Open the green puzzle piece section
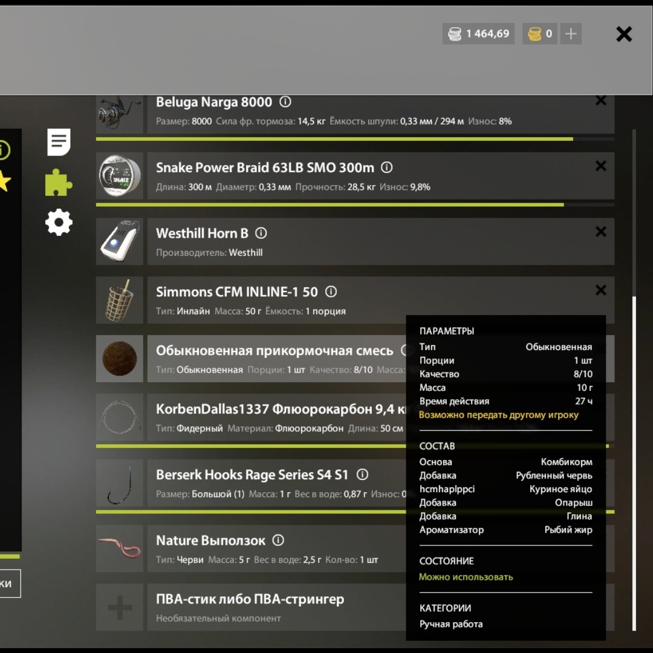Viewport: 653px width, 653px height. click(59, 183)
